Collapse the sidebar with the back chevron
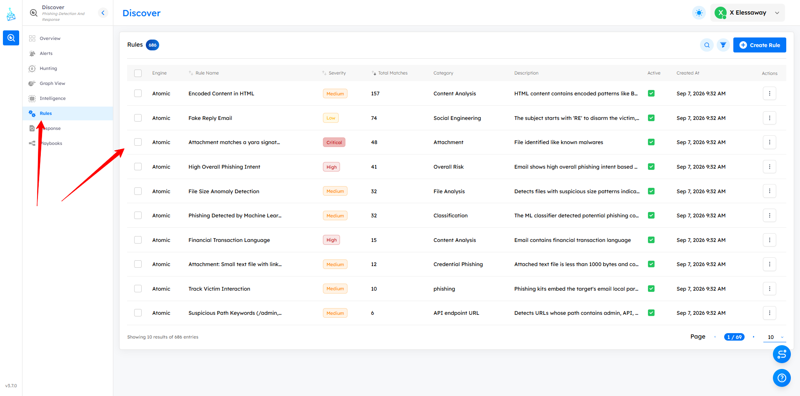Screen dimensions: 800x396 click(x=103, y=13)
